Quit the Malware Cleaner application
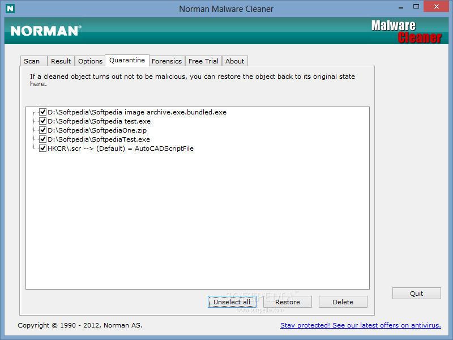This screenshot has height=340, width=453. [416, 294]
